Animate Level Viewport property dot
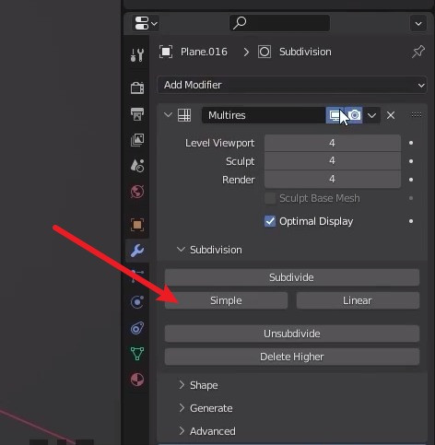This screenshot has height=445, width=435. point(411,143)
